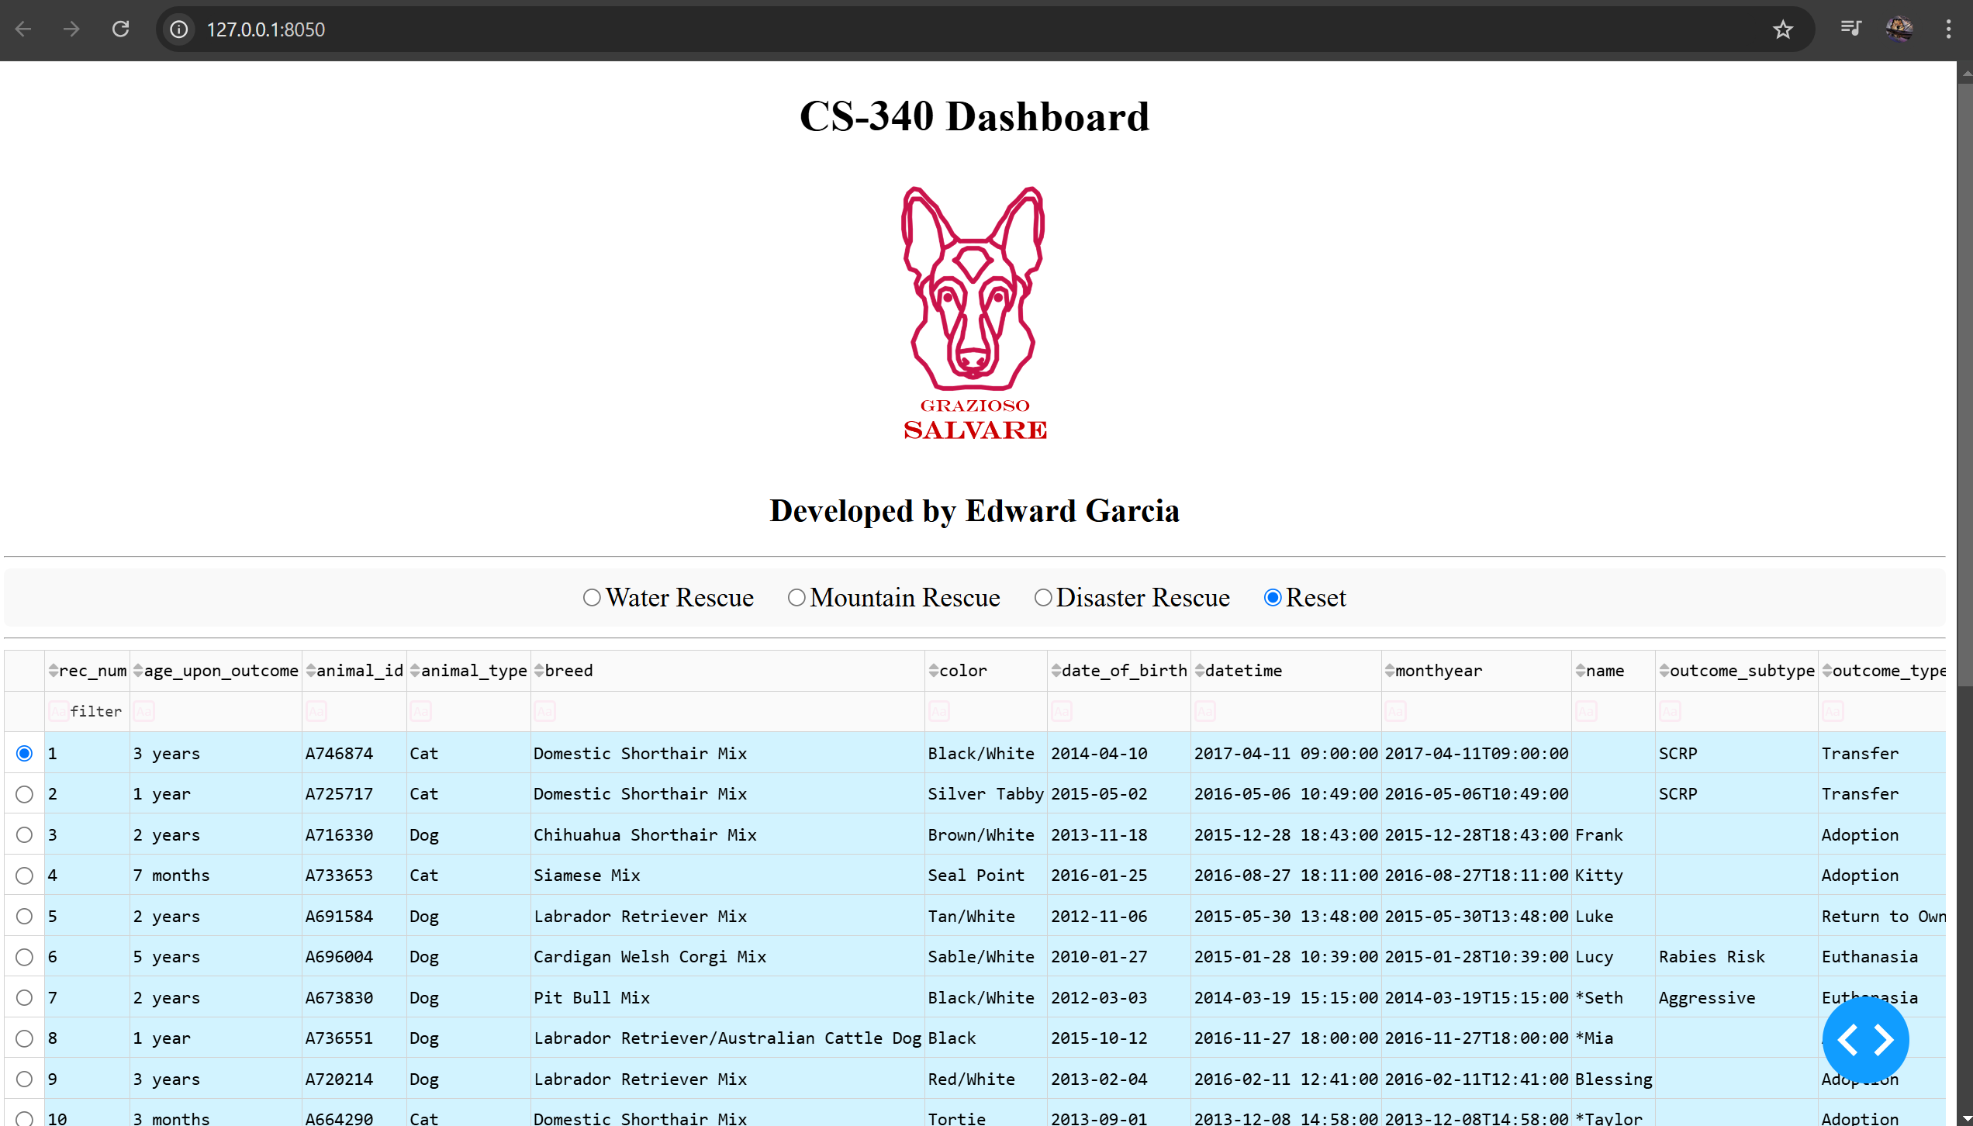Select row 1 radio button

24,753
